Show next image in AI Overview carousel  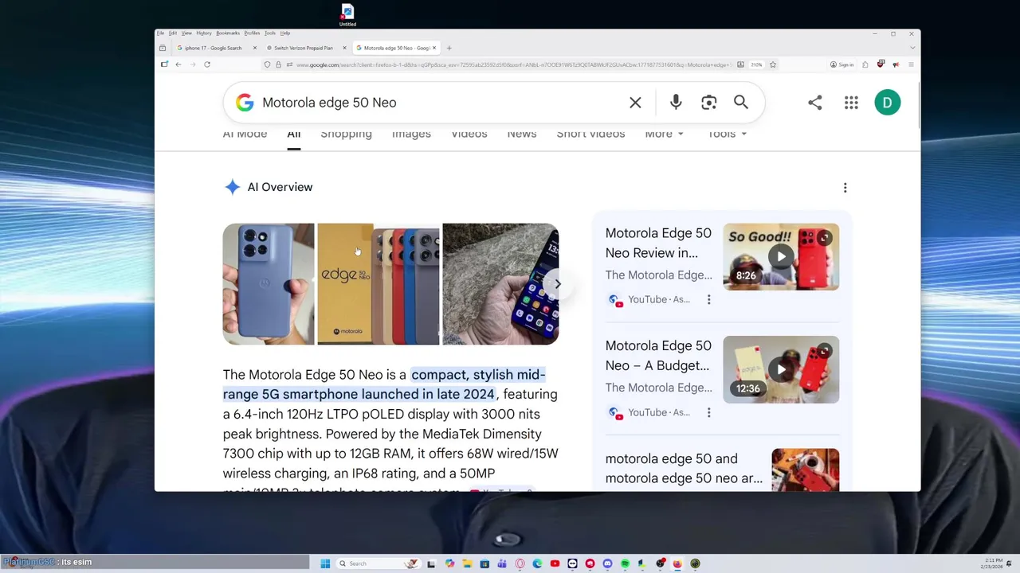558,284
